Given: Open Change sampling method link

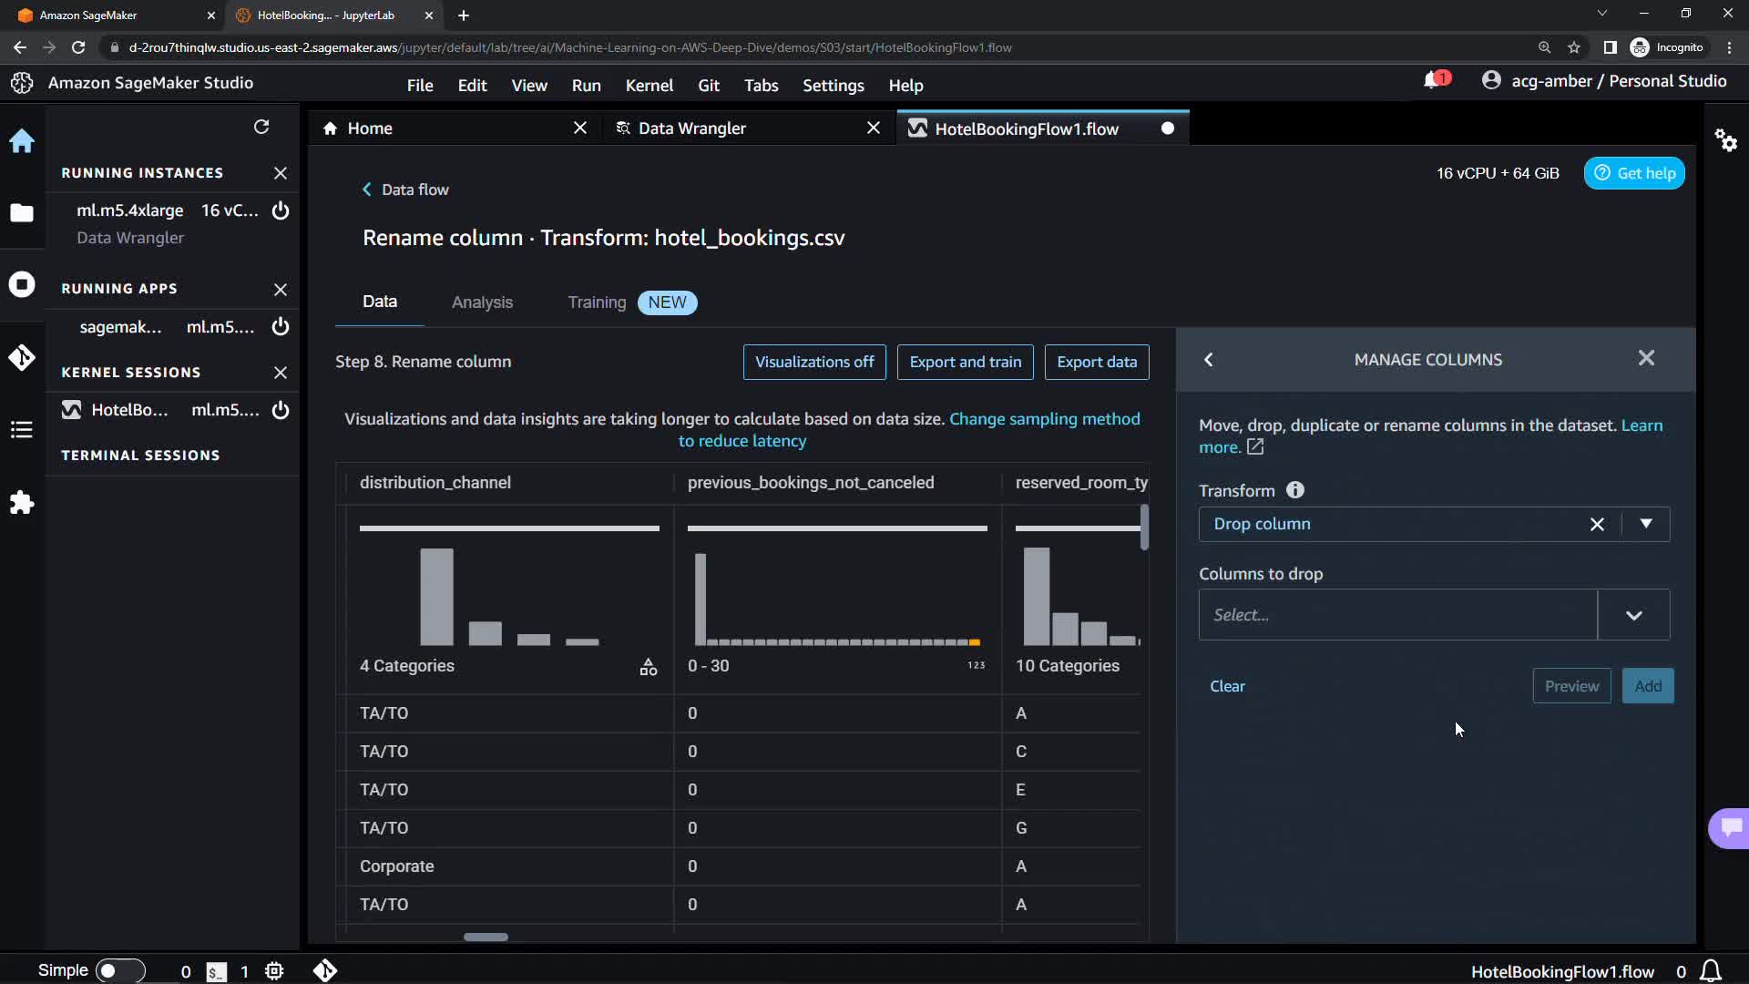Looking at the screenshot, I should coord(1044,419).
